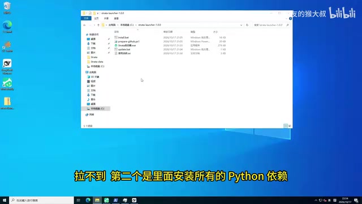The width and height of the screenshot is (362, 204).
Task: Click in the Explorer folder search box
Action: [x=270, y=25]
